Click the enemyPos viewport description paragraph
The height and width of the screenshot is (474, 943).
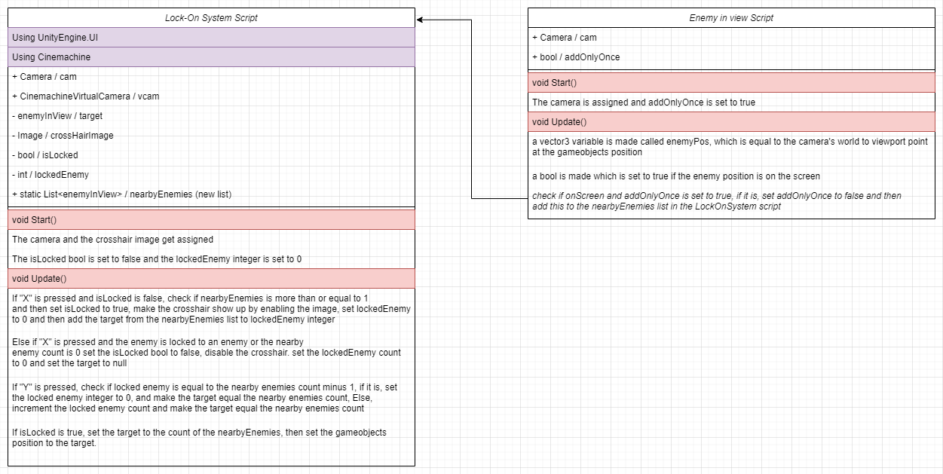click(x=731, y=148)
